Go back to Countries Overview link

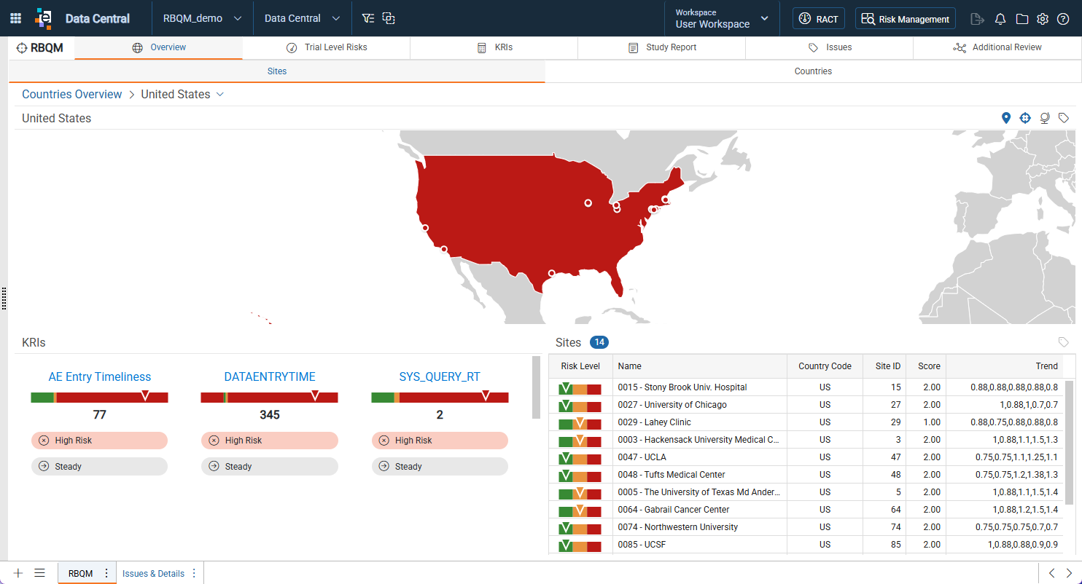(x=72, y=94)
